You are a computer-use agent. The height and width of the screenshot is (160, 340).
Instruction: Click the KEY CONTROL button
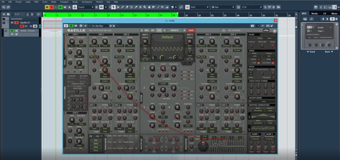click(234, 30)
